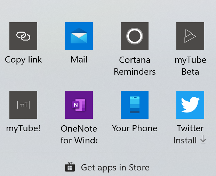Screen dimensions: 216x176
Task: Share to the OneNote purple icon
Action: (79, 105)
